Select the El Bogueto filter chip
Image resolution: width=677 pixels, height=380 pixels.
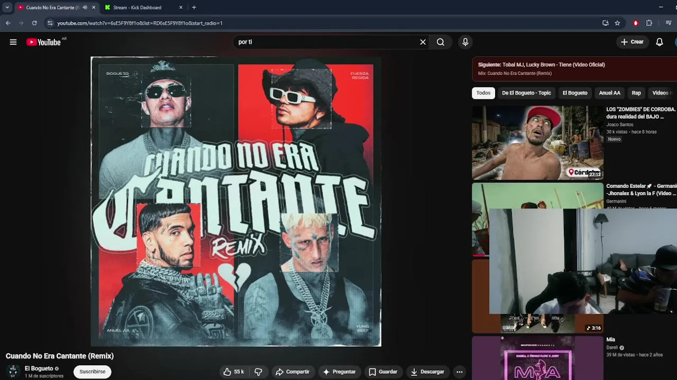[x=575, y=93]
